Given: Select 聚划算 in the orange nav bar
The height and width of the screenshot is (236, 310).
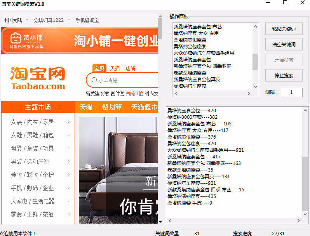Looking at the screenshot, I should pos(112,107).
